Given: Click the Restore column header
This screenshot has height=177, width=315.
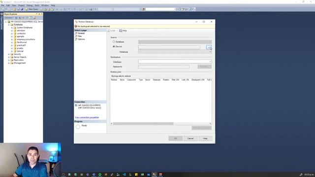Looking at the screenshot, I should (x=114, y=80).
